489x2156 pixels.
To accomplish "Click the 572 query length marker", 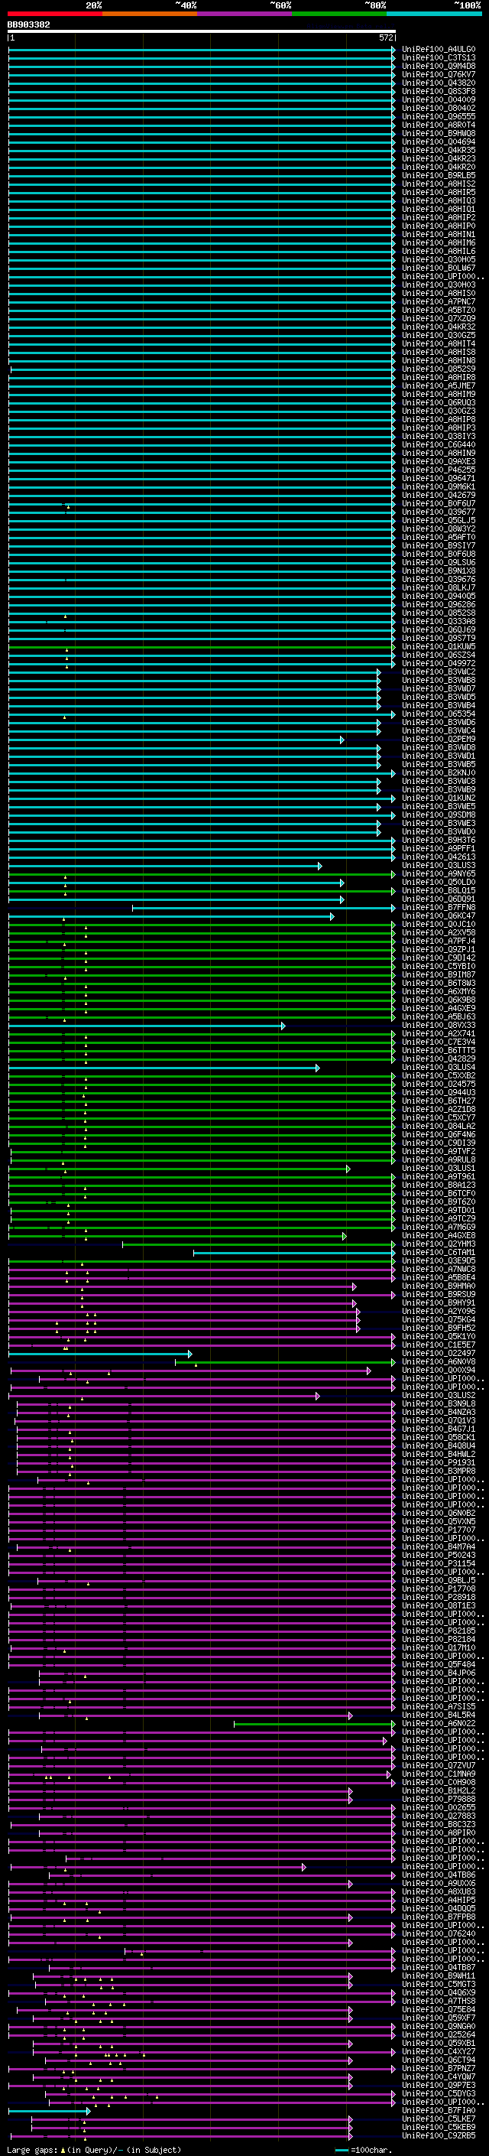I will coord(386,37).
